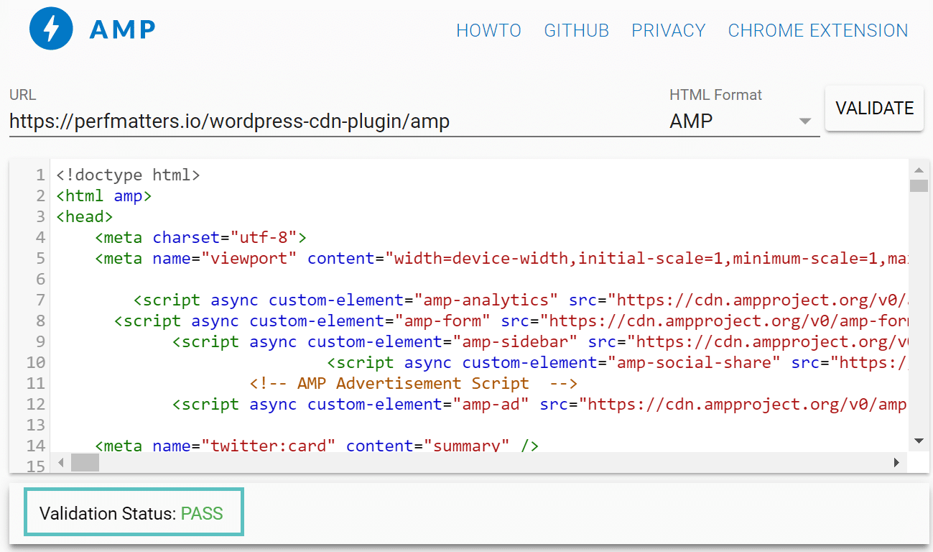Select the perfmatters.io URL text
The width and height of the screenshot is (933, 552).
click(x=228, y=121)
